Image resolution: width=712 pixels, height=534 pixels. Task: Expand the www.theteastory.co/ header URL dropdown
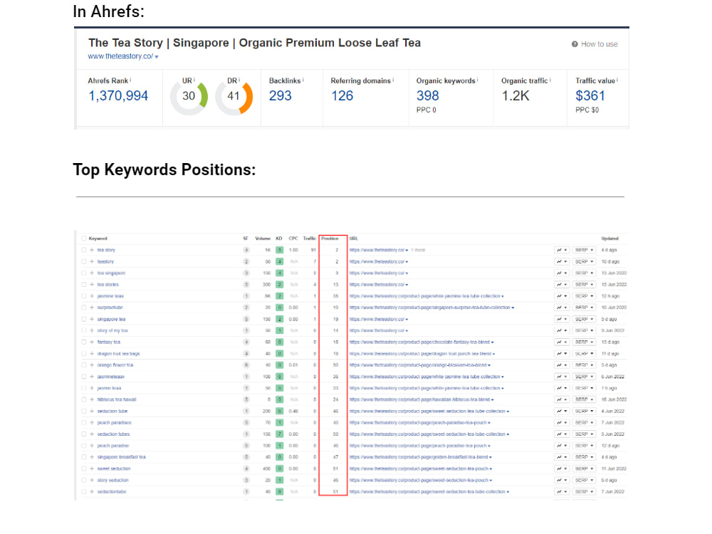[157, 57]
